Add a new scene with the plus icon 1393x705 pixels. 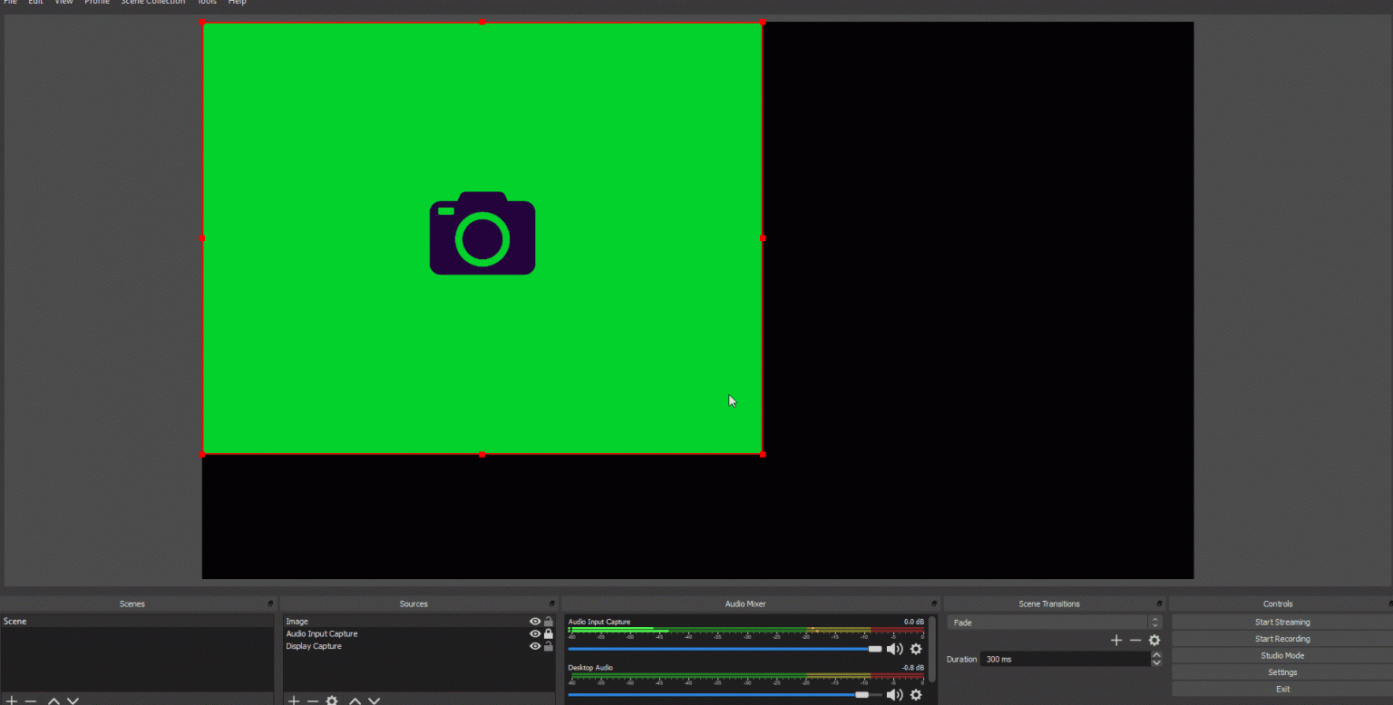[x=14, y=700]
